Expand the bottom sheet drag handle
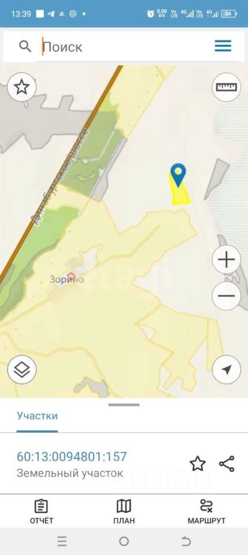This screenshot has width=248, height=555. 124,405
